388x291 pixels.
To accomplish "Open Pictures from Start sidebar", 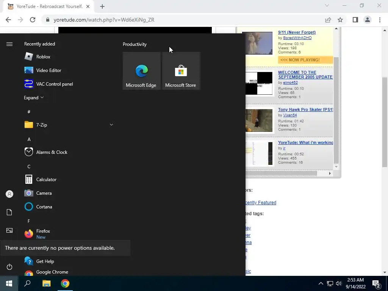I will coord(9,231).
